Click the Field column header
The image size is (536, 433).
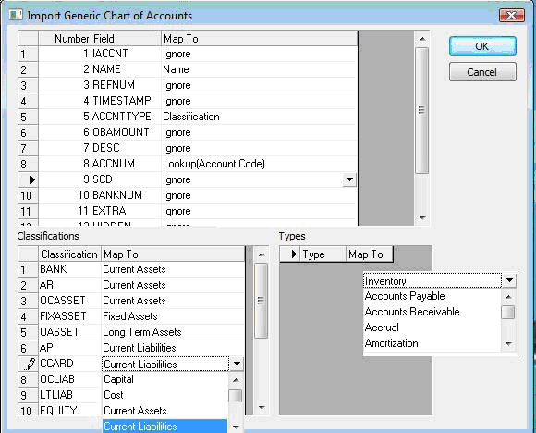[x=126, y=38]
